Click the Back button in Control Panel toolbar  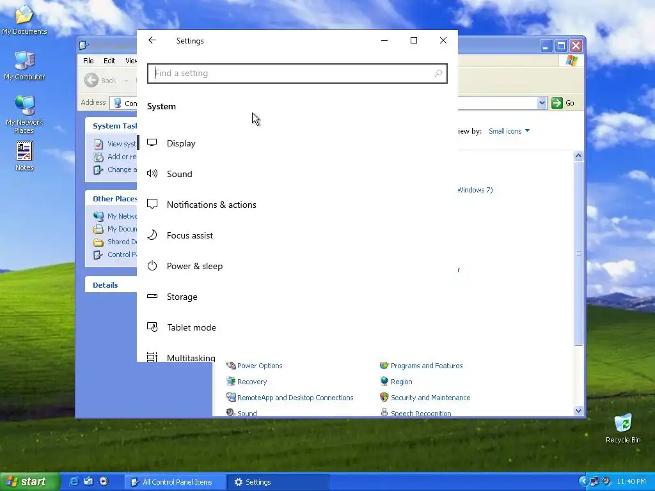point(100,80)
